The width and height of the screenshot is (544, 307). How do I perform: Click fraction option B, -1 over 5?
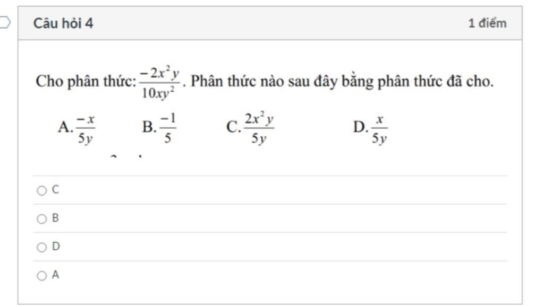(168, 128)
